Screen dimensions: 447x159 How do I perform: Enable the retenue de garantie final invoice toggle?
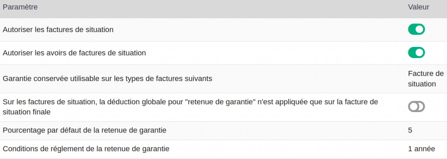pyautogui.click(x=416, y=106)
